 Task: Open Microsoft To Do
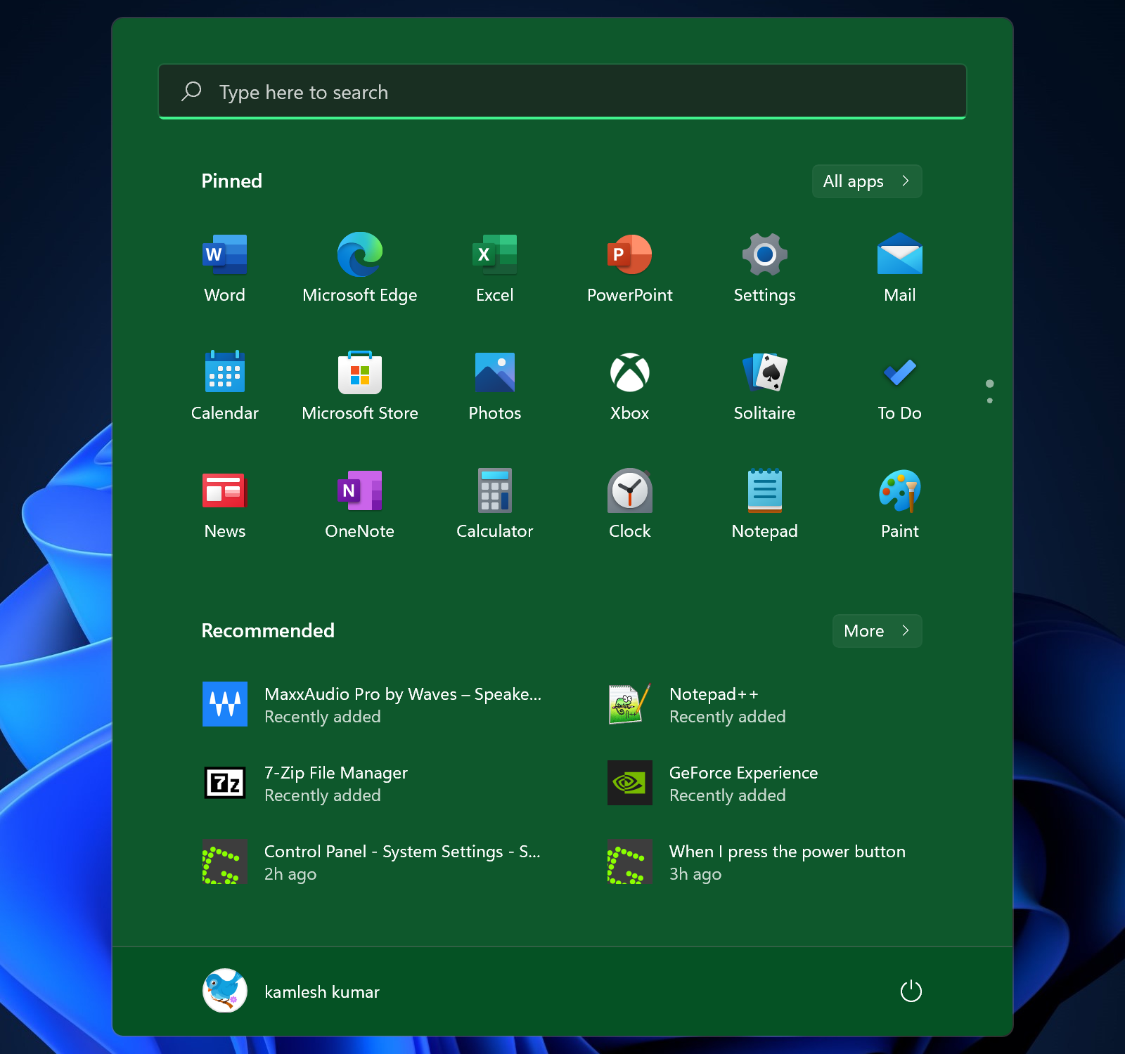[x=899, y=385]
